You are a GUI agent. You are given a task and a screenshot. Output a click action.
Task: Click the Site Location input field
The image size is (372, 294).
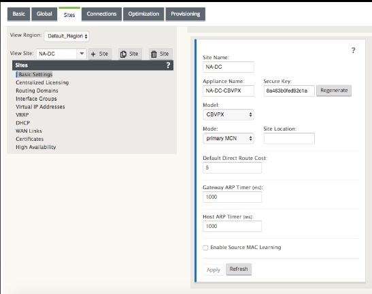coord(289,138)
